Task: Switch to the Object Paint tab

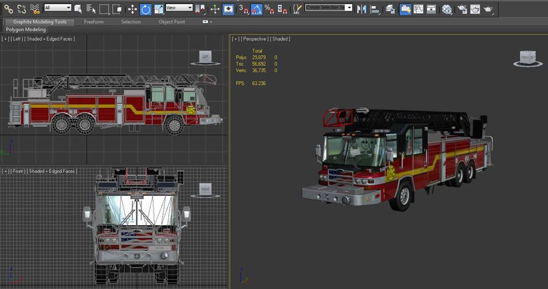Action: click(173, 22)
